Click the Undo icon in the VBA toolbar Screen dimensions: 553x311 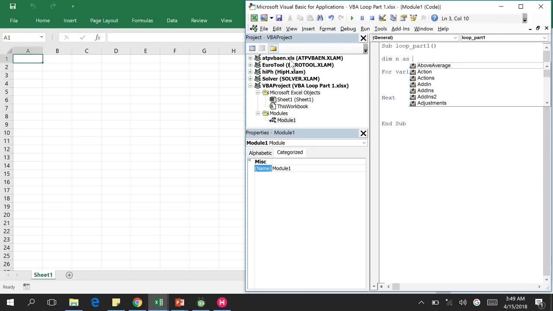tap(331, 18)
